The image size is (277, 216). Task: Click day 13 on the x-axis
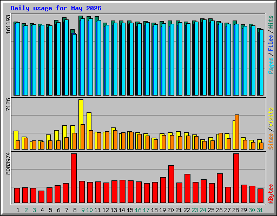tap(114, 210)
